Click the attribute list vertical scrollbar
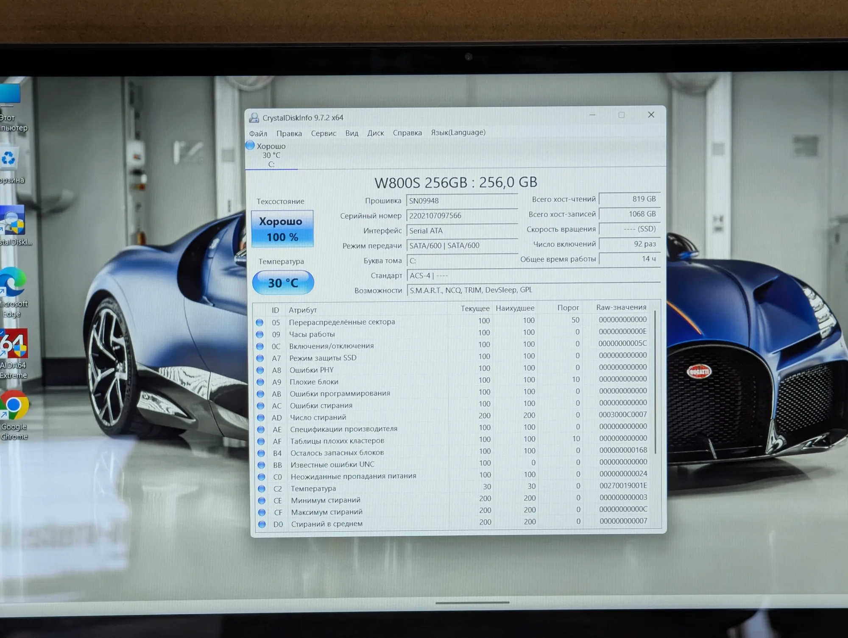 pyautogui.click(x=655, y=383)
